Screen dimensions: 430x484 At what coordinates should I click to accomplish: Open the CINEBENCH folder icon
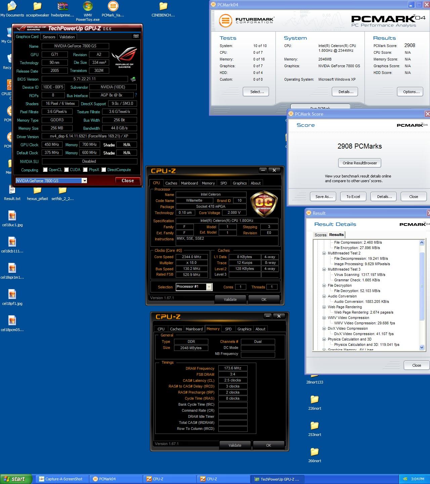(x=163, y=9)
